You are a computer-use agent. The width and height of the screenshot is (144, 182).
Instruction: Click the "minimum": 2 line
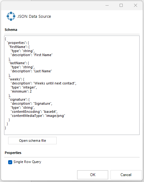[21, 91]
